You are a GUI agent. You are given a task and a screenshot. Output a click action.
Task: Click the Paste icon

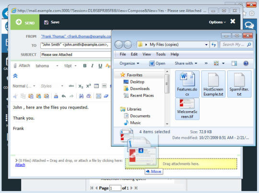tap(31, 96)
